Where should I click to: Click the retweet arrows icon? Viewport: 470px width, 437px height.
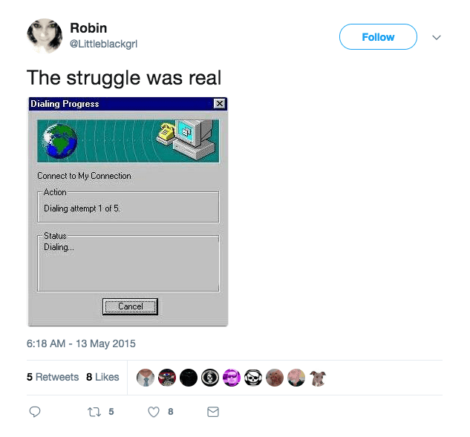tap(94, 412)
